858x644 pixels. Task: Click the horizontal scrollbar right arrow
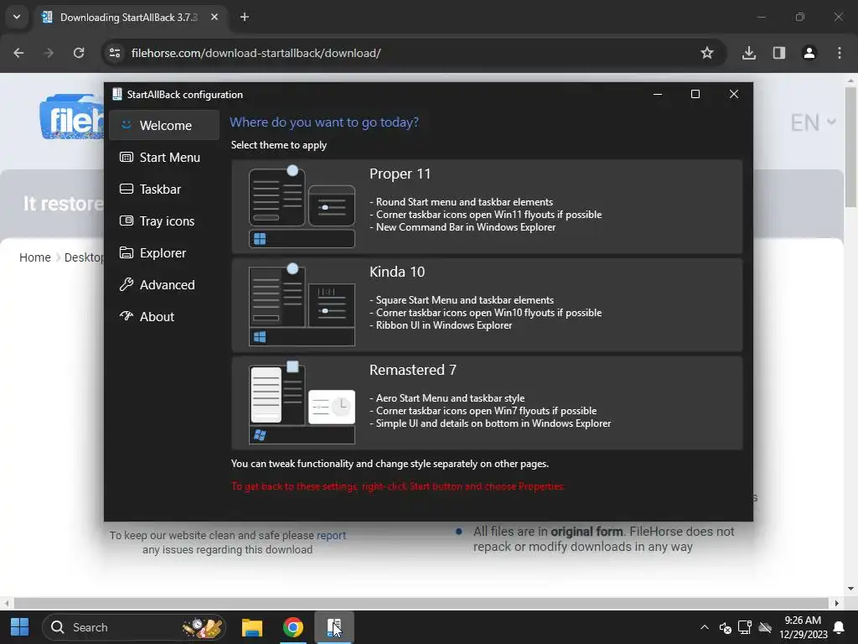pos(837,603)
